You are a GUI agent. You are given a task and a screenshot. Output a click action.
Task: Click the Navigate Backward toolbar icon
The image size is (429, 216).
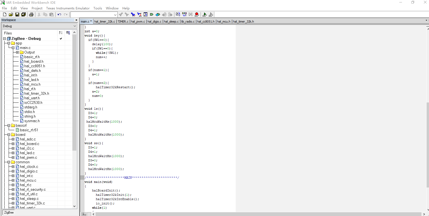(164, 15)
